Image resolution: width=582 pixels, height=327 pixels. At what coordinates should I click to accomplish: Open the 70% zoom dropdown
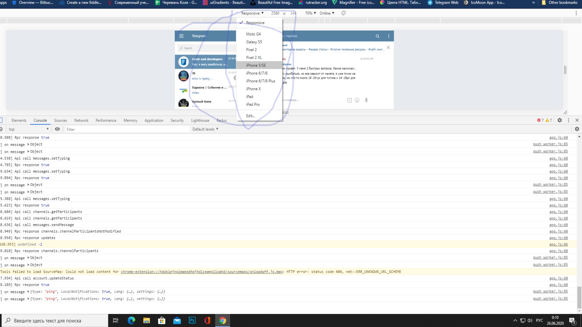tap(310, 13)
